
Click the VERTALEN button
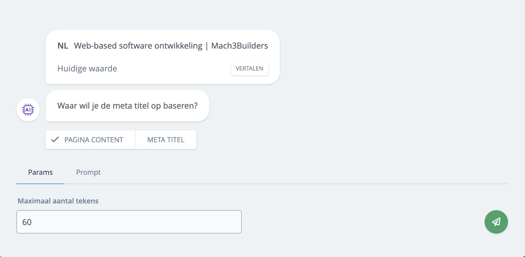(249, 68)
